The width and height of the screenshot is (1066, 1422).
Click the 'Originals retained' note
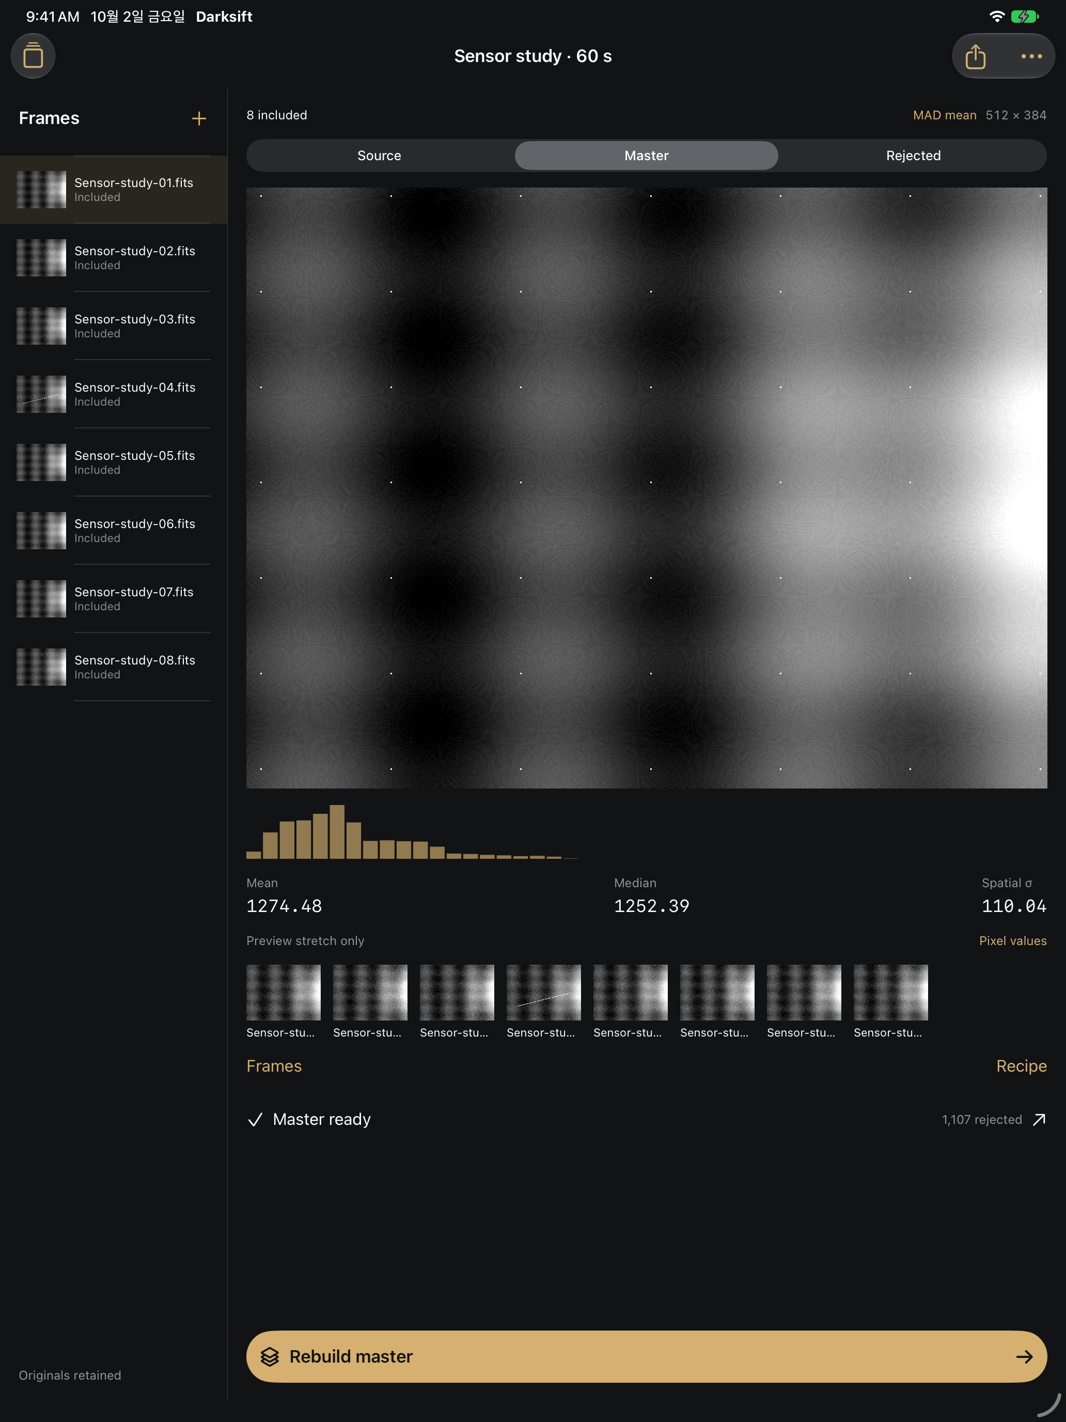tap(69, 1375)
